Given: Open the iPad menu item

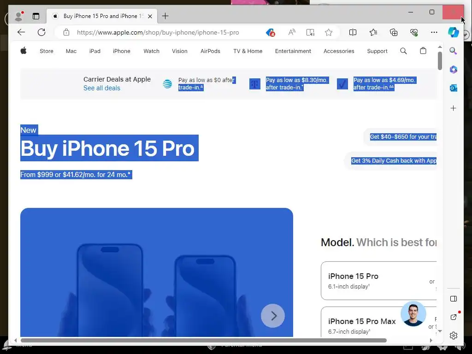Looking at the screenshot, I should click(x=95, y=51).
